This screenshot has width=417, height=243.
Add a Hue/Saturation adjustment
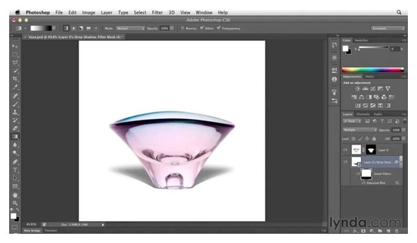click(354, 97)
